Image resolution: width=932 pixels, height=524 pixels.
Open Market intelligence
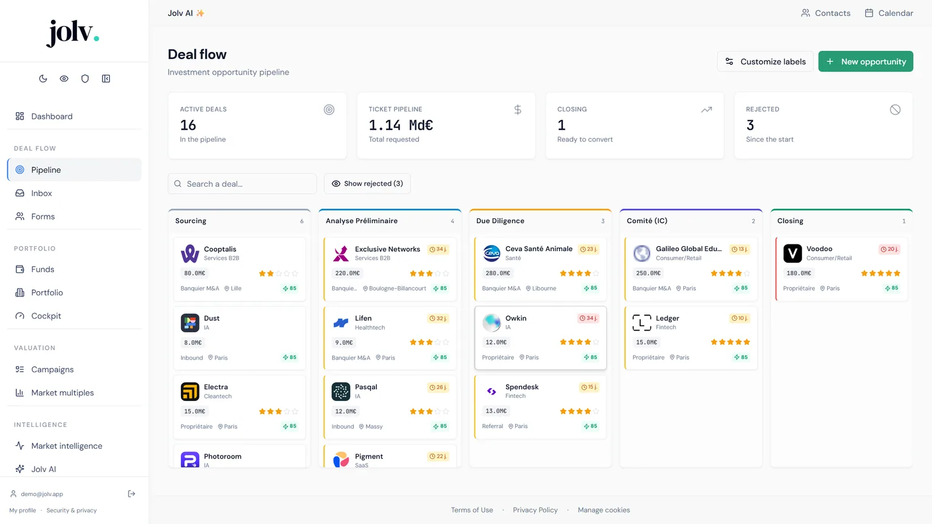click(x=74, y=446)
